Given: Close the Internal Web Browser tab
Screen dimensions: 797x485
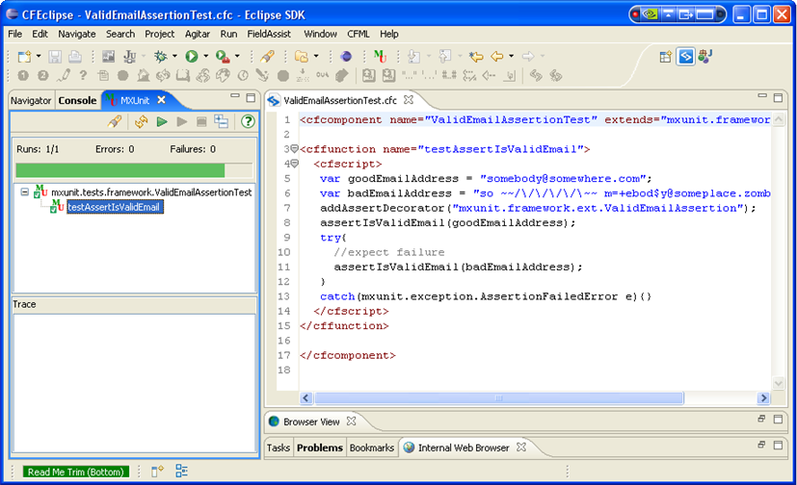Looking at the screenshot, I should 521,447.
